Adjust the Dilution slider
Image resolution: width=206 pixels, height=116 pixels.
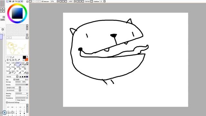point(22,96)
